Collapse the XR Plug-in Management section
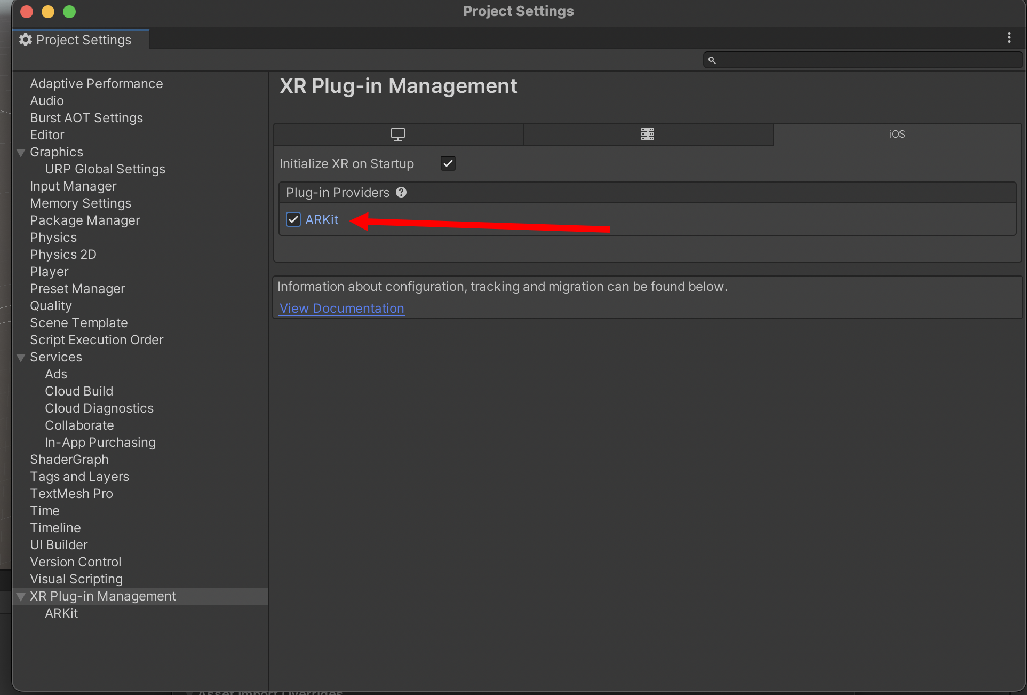The width and height of the screenshot is (1027, 695). click(x=21, y=597)
